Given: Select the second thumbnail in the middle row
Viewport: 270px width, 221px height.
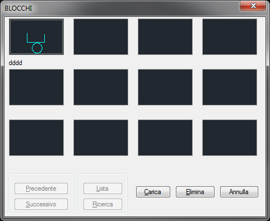Looking at the screenshot, I should click(101, 87).
